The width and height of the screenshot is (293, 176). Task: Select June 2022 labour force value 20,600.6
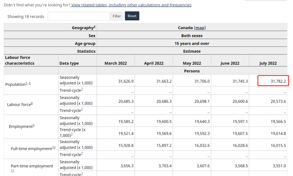click(240, 101)
